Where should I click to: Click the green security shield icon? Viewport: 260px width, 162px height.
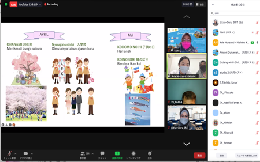(6, 4)
